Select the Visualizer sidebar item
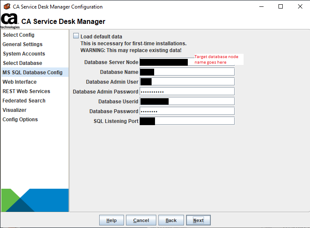This screenshot has height=228, width=310. [x=14, y=110]
